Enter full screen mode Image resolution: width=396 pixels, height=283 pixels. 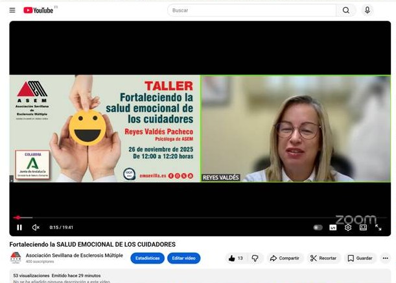tap(379, 227)
